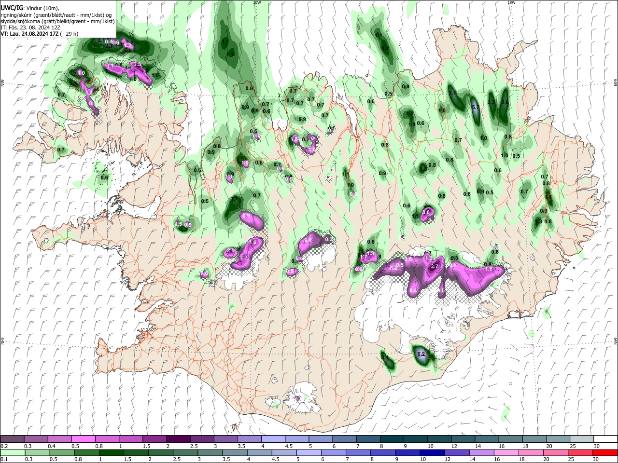
Task: Click the '15W' longitude label at top
Action: coord(511,2)
